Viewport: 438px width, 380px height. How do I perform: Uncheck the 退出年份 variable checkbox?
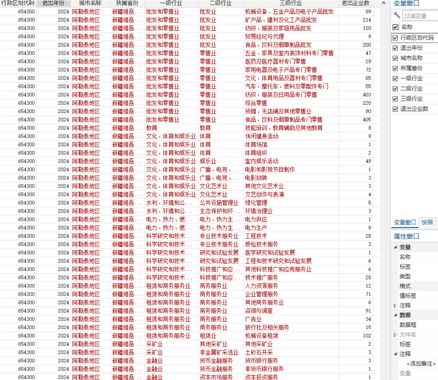tap(395, 48)
